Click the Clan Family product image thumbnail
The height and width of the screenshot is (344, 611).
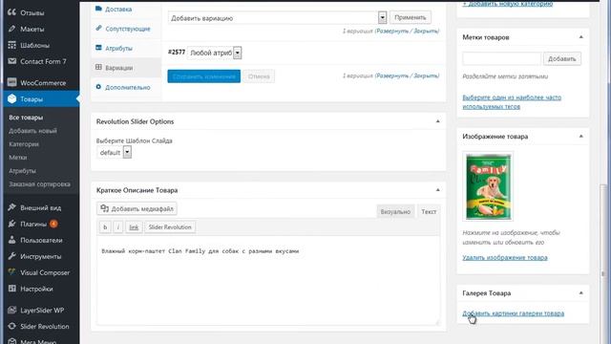[x=488, y=186]
